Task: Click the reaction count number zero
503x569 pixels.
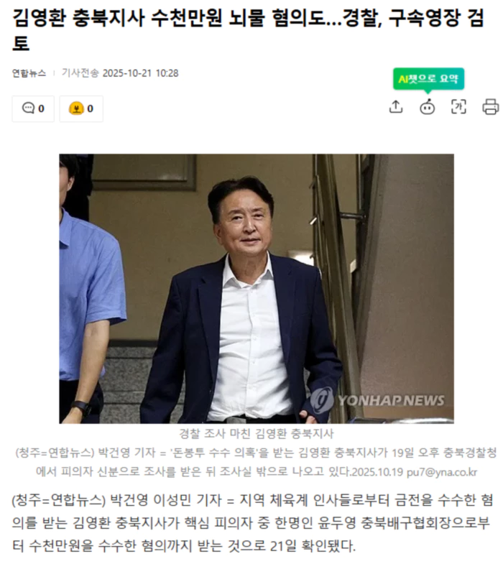Action: coord(90,108)
